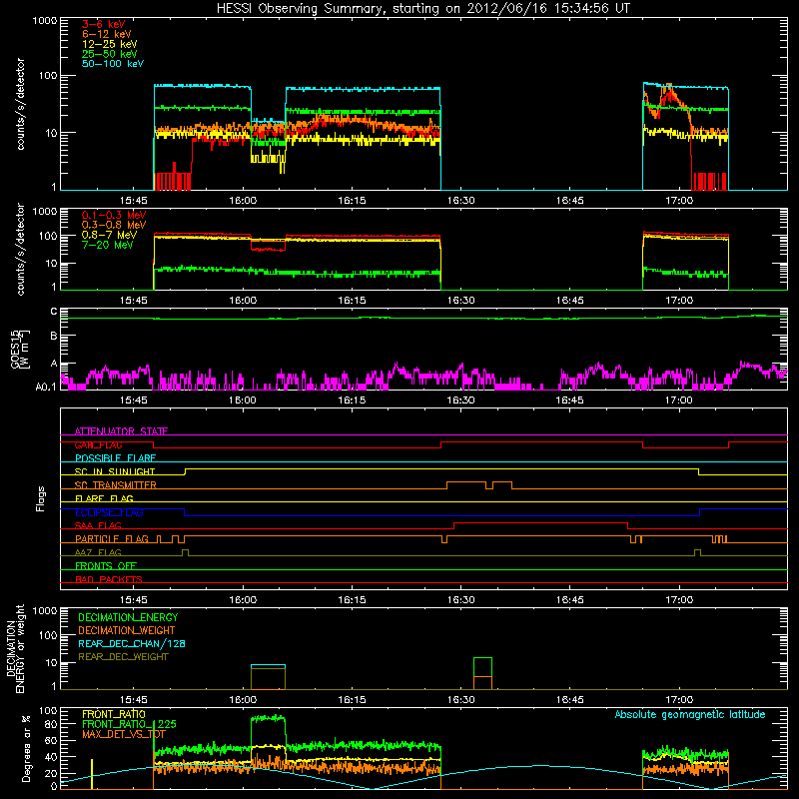This screenshot has width=799, height=799.
Task: Click the POSSIBLE_FLARE flag label
Action: pyautogui.click(x=115, y=458)
